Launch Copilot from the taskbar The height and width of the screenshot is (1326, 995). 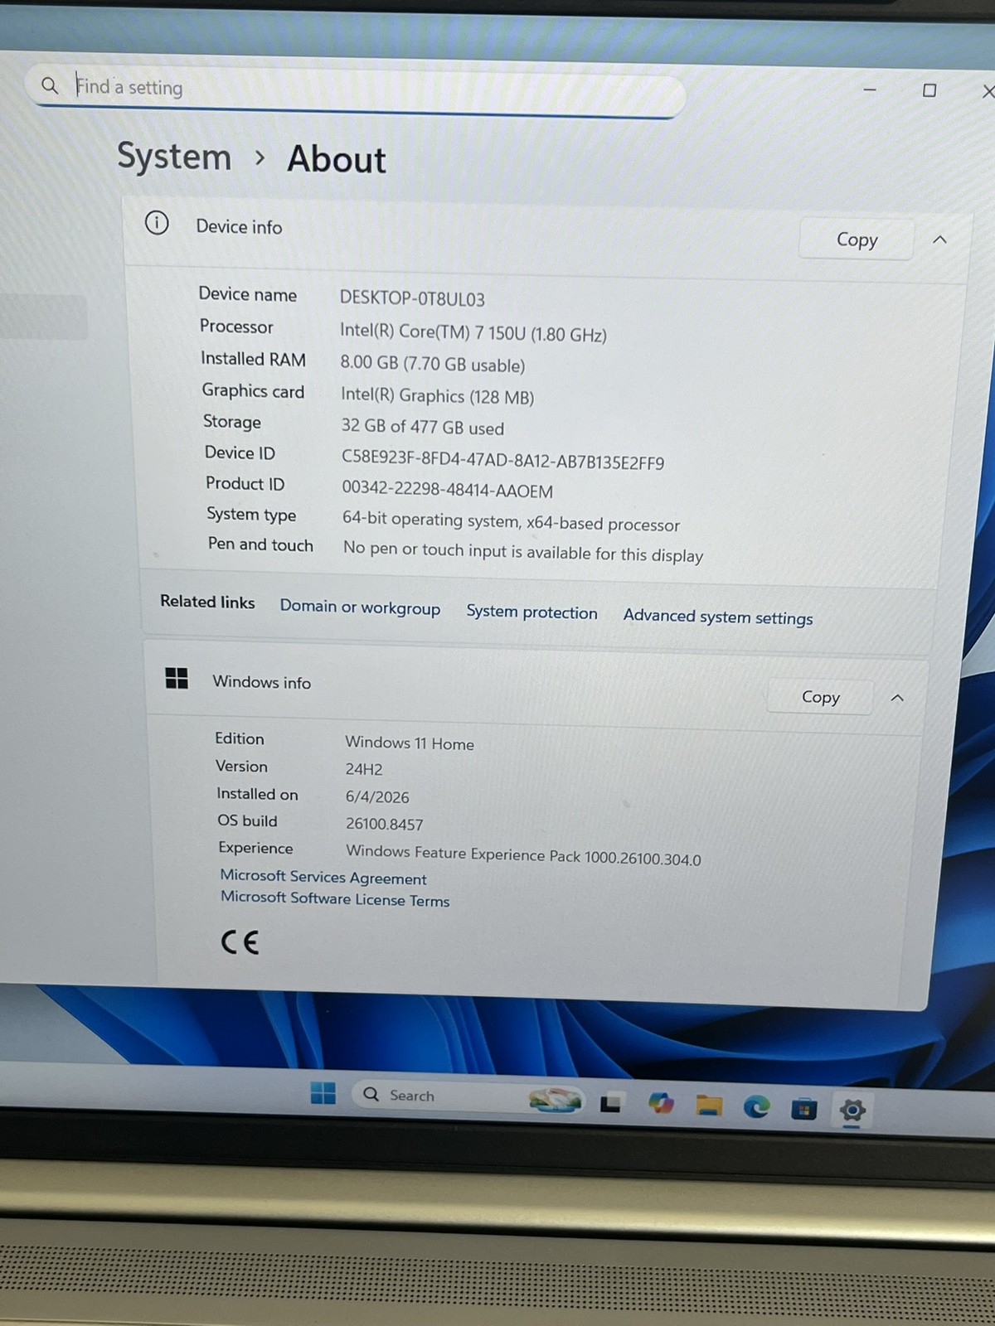click(x=661, y=1104)
